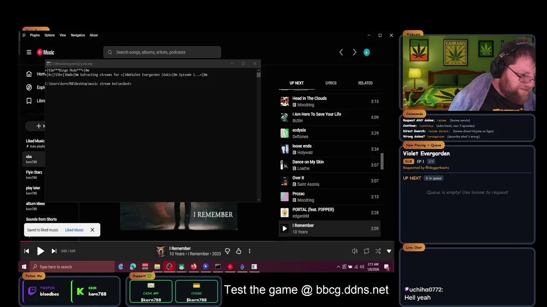This screenshot has width=547, height=307.
Task: Open the account avatar menu
Action: [x=366, y=52]
